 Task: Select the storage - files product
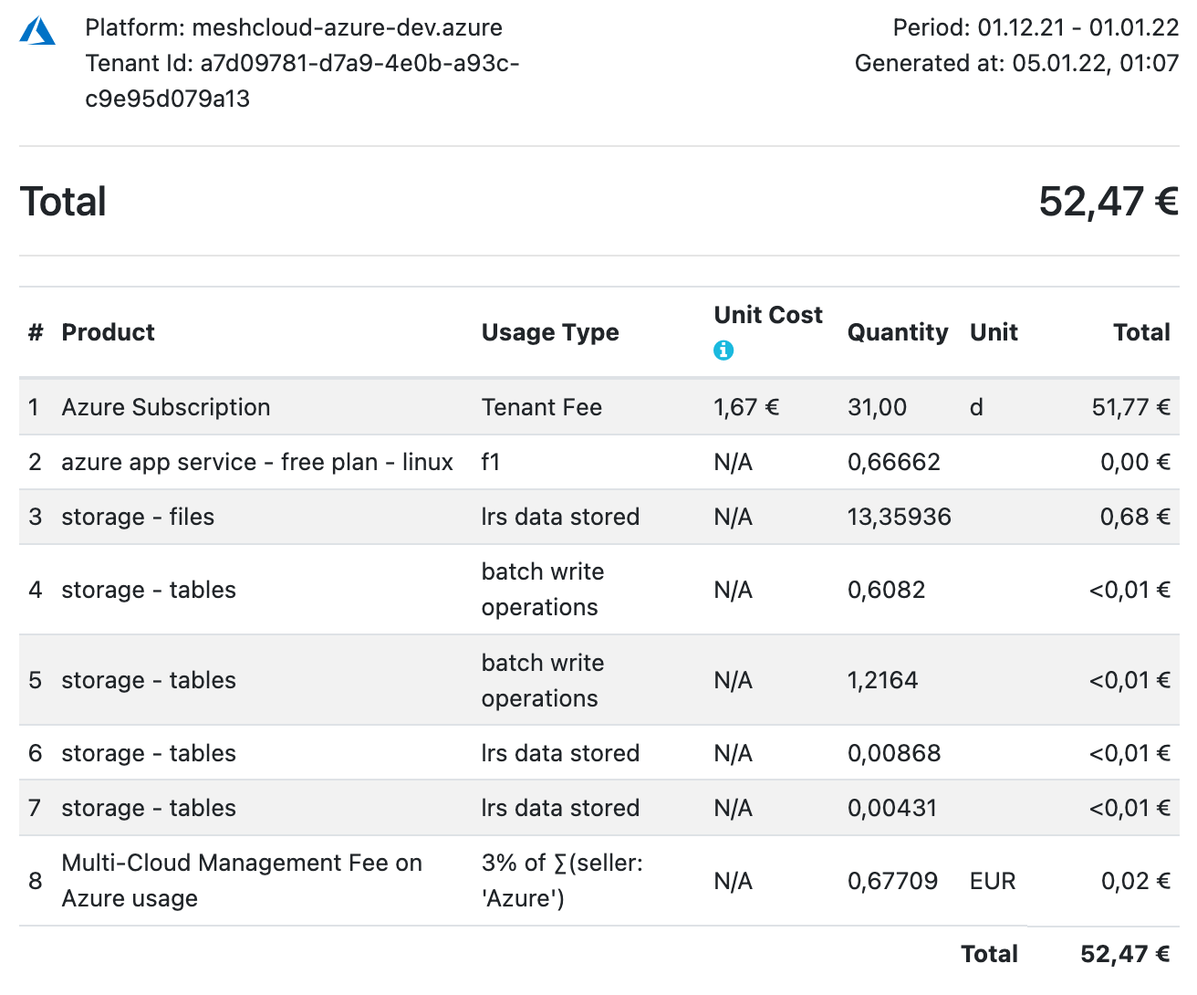(x=138, y=517)
